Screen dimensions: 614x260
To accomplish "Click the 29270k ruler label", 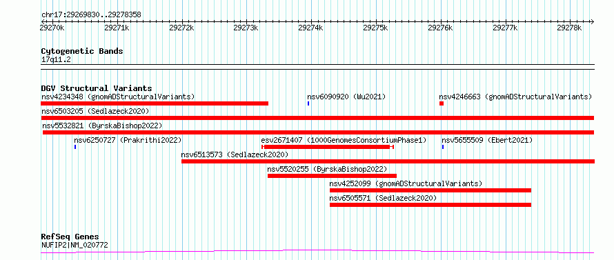I will (52, 28).
